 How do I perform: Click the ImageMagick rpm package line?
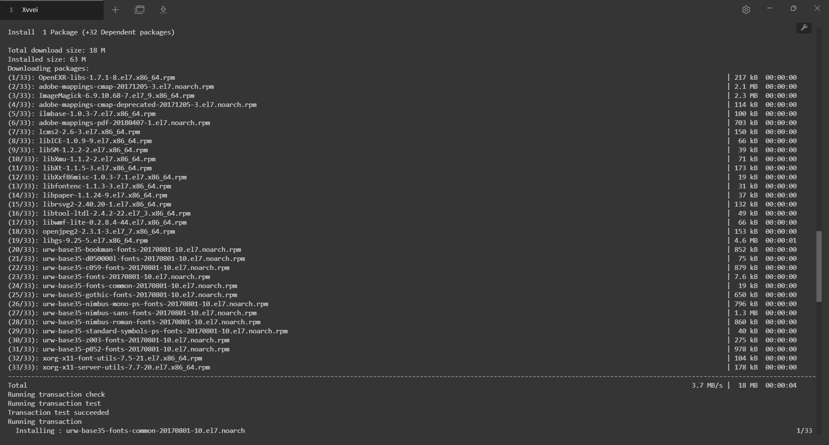117,96
